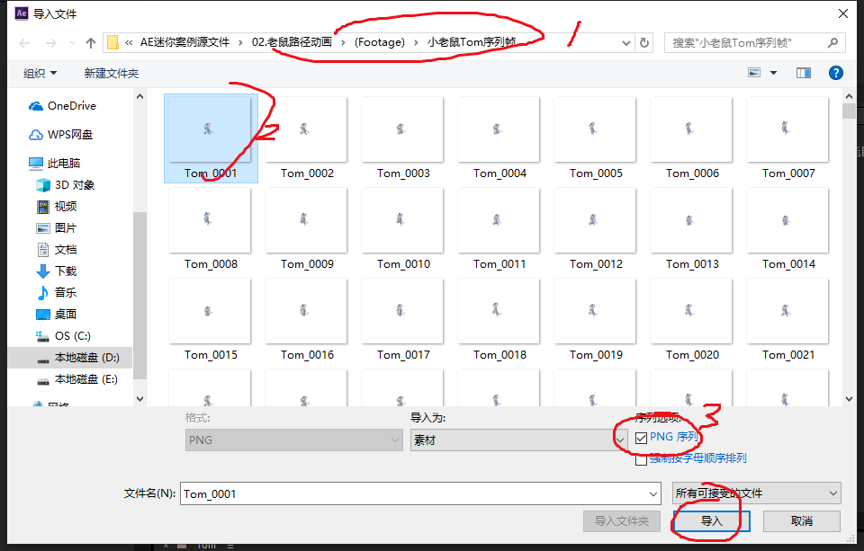
Task: Open 视频 folder in sidebar
Action: click(x=56, y=207)
